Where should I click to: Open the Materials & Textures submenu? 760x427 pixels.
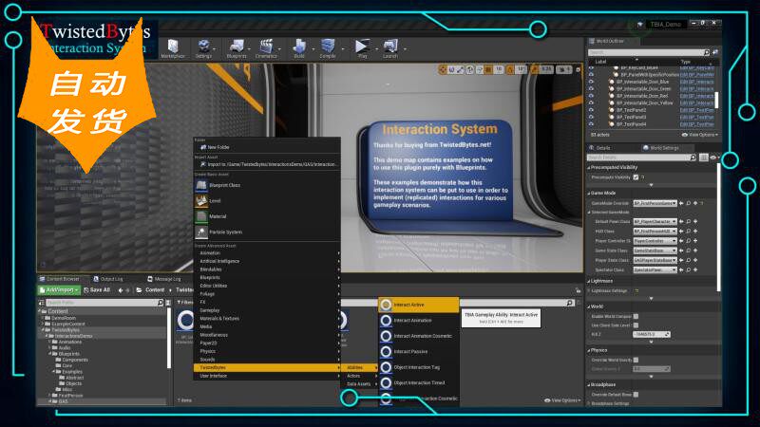click(x=267, y=319)
